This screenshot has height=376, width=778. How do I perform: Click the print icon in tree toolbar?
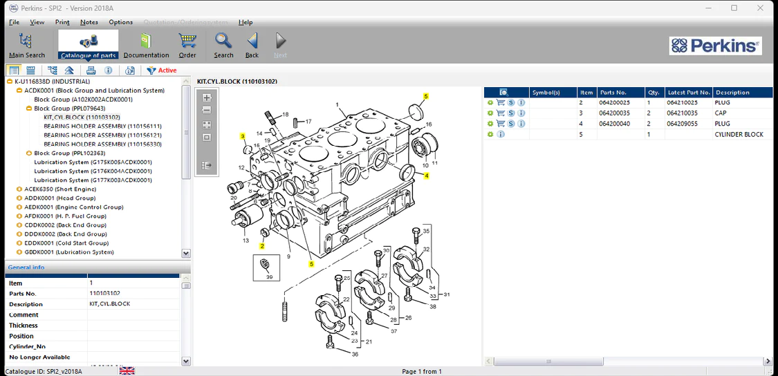(x=91, y=70)
